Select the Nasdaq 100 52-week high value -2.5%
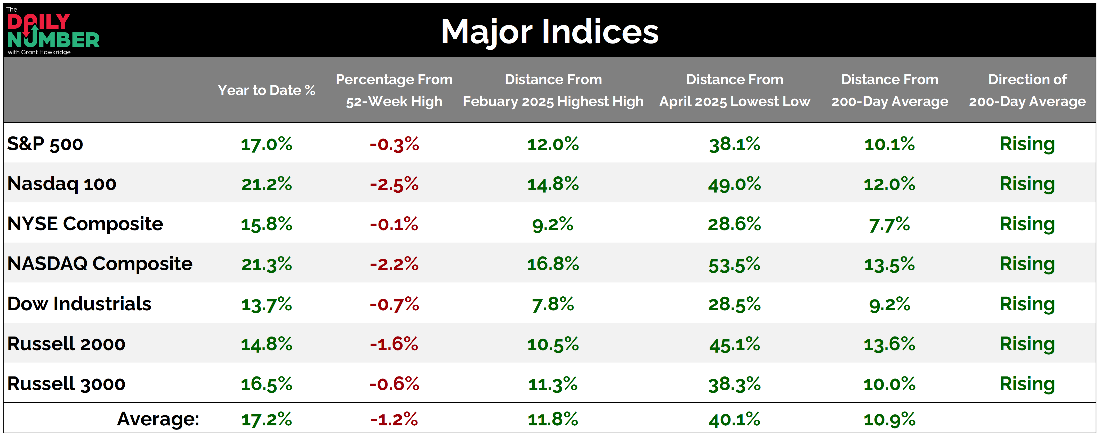 (x=394, y=184)
